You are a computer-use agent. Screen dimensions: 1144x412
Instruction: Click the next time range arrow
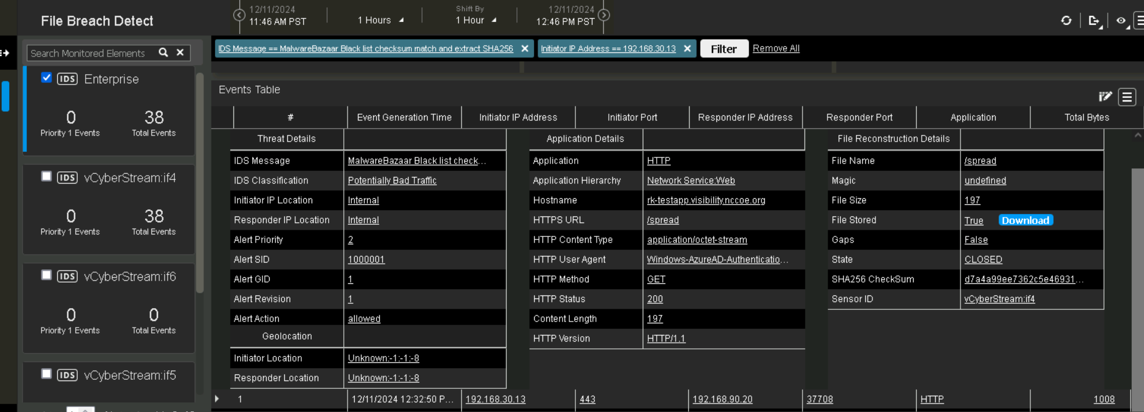click(604, 15)
